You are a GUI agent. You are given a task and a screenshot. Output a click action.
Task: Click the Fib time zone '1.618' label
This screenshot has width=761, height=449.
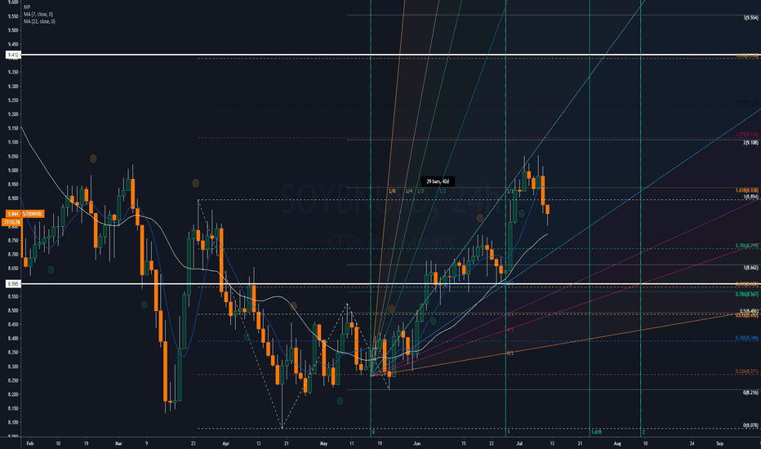(x=597, y=432)
